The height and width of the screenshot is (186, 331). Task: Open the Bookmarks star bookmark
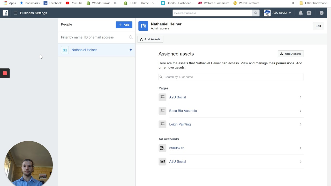[30, 3]
